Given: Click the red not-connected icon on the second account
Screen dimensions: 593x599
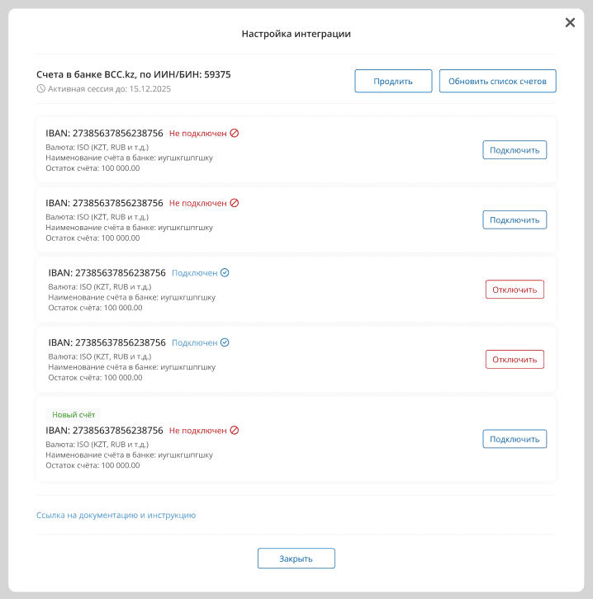Looking at the screenshot, I should click(x=235, y=203).
